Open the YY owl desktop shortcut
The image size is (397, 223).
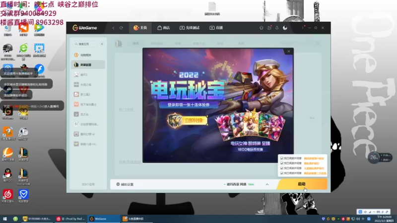(x=23, y=113)
